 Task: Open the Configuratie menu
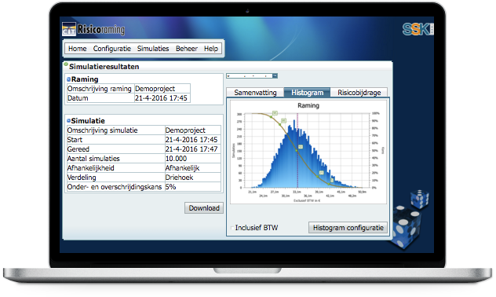tap(112, 49)
